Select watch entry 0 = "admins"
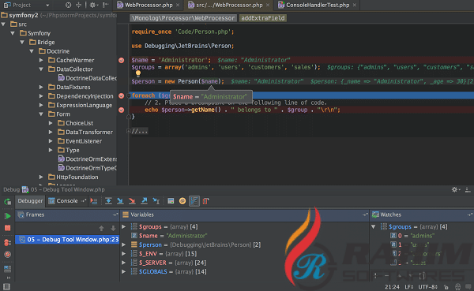Image resolution: width=474 pixels, height=291 pixels. [412, 236]
